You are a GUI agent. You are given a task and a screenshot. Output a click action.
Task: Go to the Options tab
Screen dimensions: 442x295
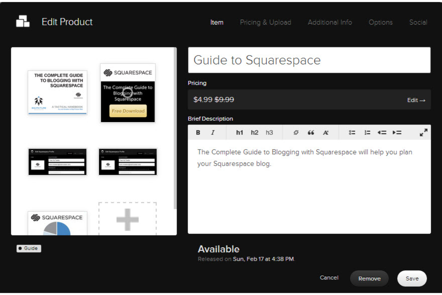click(380, 22)
